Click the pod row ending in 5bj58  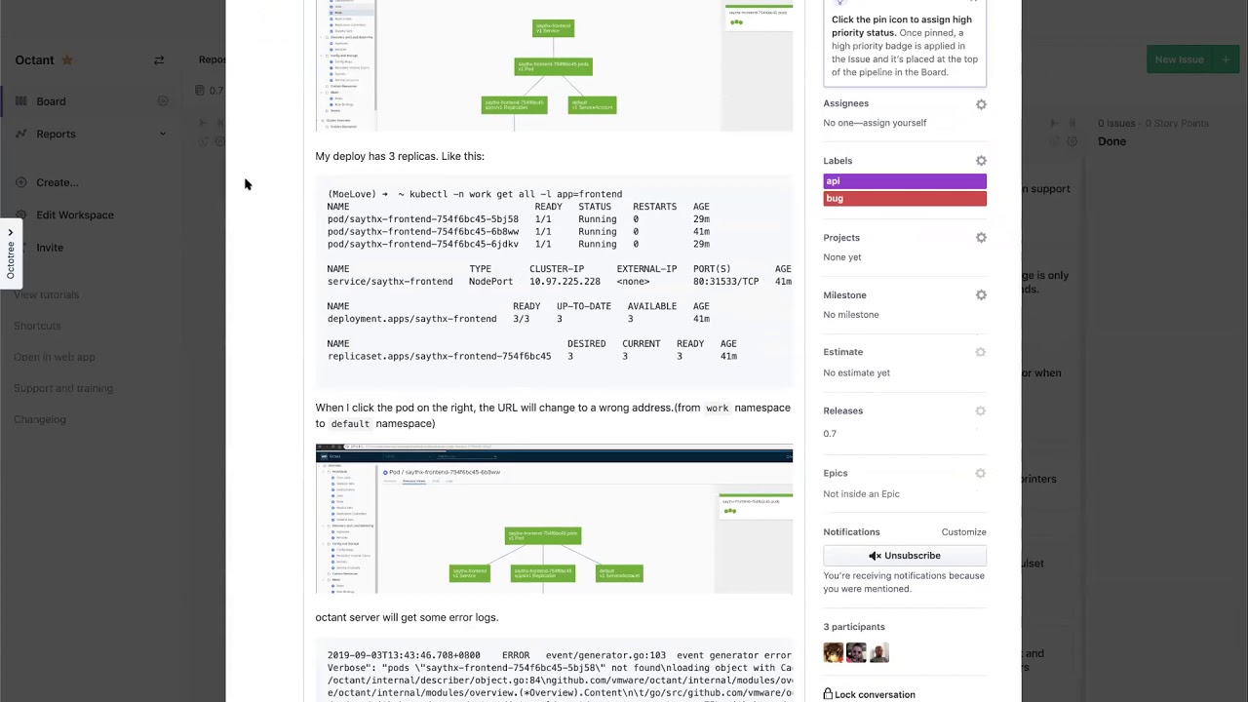519,219
